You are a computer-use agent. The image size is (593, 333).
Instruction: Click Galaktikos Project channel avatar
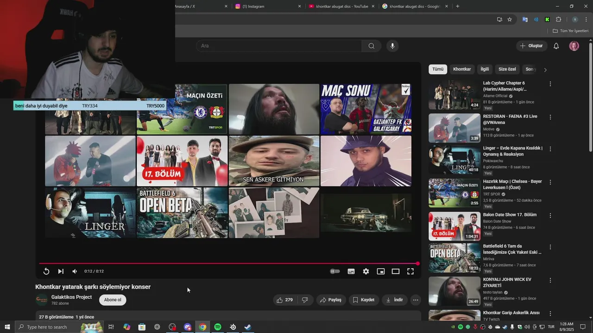(x=42, y=300)
